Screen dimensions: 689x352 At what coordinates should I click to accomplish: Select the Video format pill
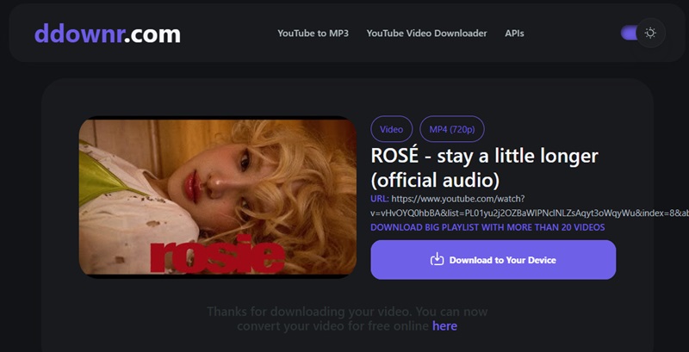coord(392,129)
